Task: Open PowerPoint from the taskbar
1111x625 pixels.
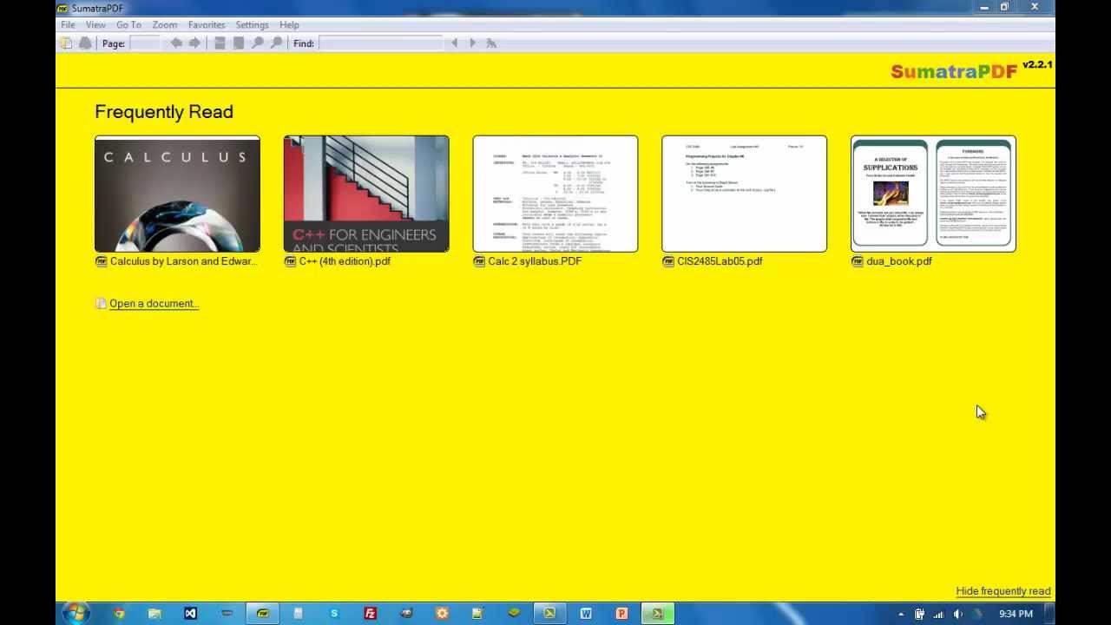Action: point(621,614)
